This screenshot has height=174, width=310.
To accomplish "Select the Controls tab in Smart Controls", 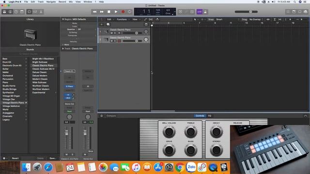I will point(200,116).
